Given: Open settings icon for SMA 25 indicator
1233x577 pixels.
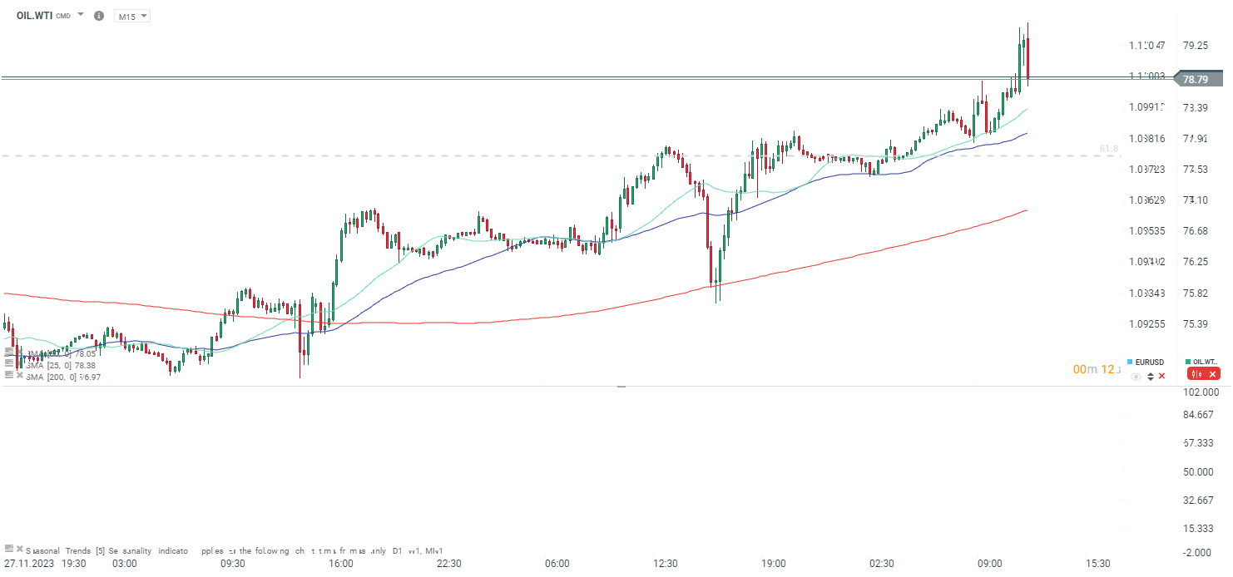Looking at the screenshot, I should (8, 365).
